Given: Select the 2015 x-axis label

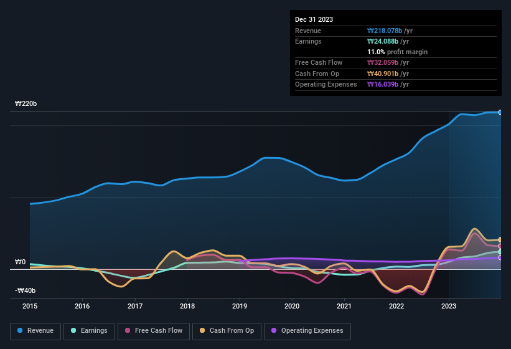Looking at the screenshot, I should [30, 306].
